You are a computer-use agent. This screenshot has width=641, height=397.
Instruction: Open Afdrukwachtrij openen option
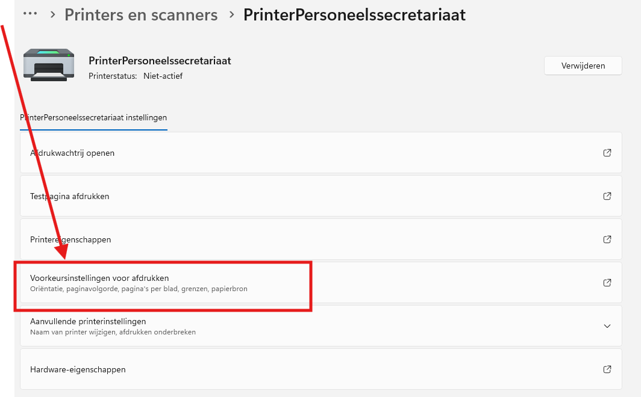click(x=72, y=153)
